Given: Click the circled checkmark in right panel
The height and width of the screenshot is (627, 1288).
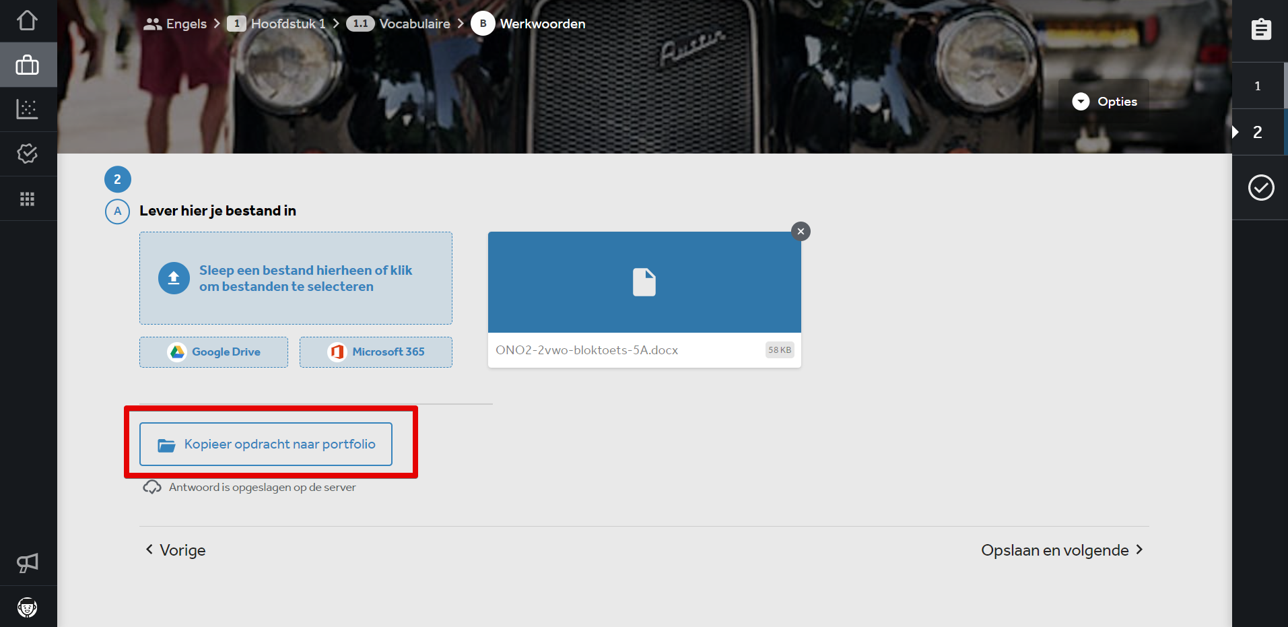Looking at the screenshot, I should (x=1261, y=187).
